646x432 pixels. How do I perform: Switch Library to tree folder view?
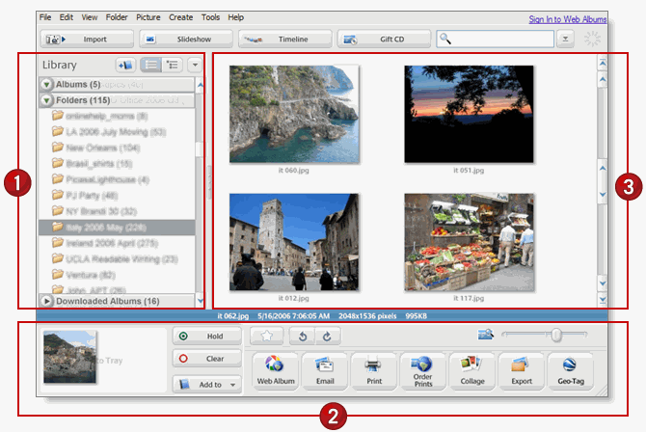pyautogui.click(x=173, y=65)
